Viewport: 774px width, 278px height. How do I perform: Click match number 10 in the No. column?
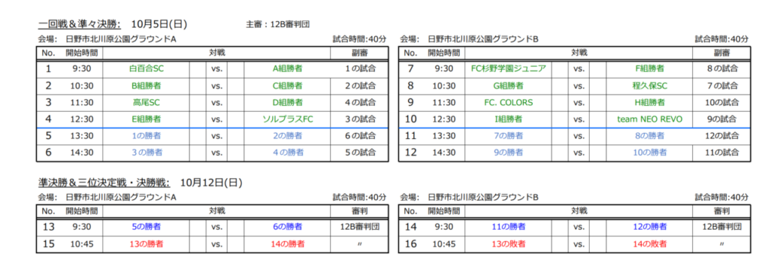pos(410,119)
